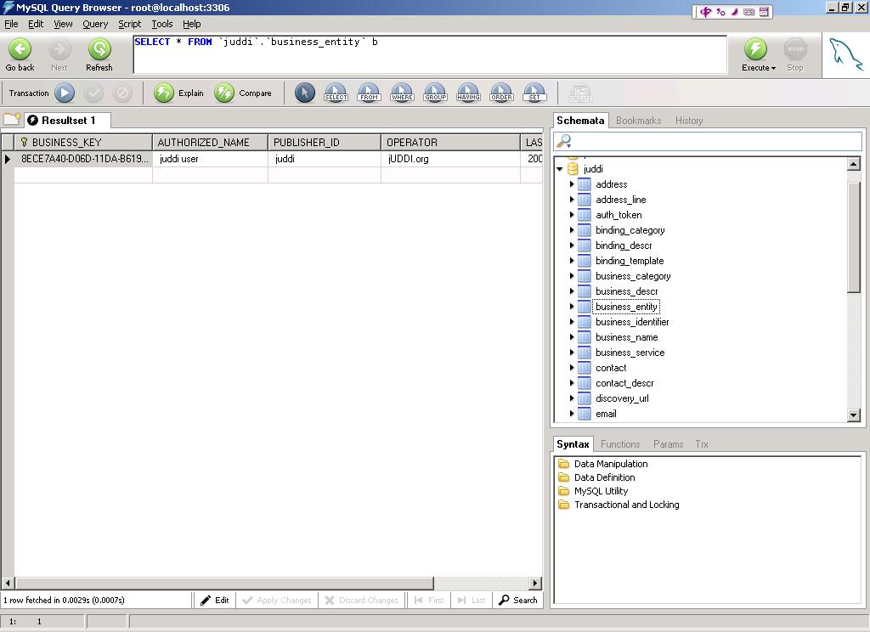Screen dimensions: 870x632
Task: Click the address table icon
Action: click(x=584, y=184)
